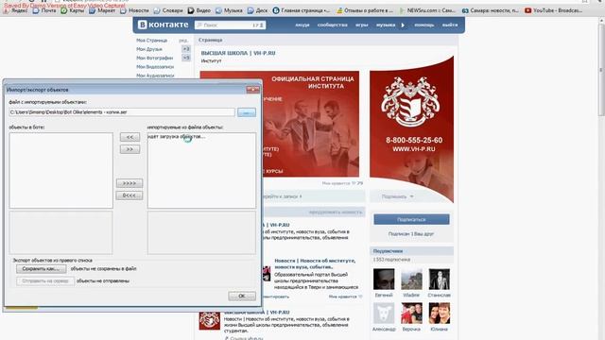
Task: Click the << move-left button
Action: pyautogui.click(x=130, y=137)
